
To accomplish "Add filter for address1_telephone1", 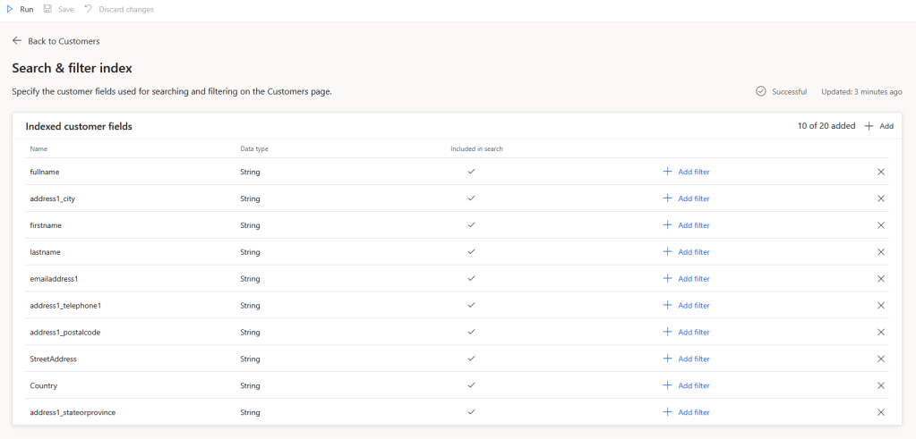I will [x=686, y=305].
